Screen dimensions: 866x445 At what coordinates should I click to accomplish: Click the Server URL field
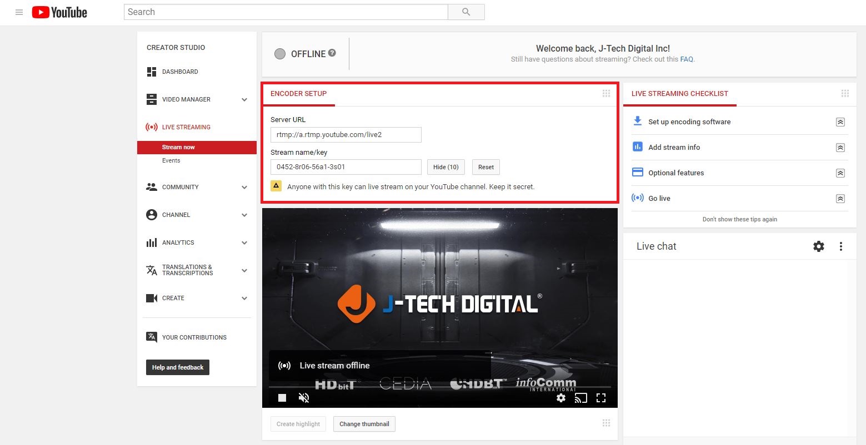pos(346,135)
